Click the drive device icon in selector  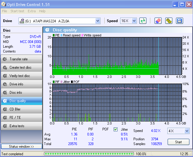[22, 21]
